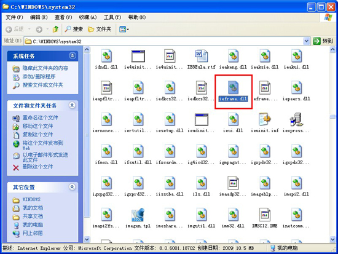The width and height of the screenshot is (338, 254).
Task: Go to 我的电脑 in 其它位置 panel
Action: point(33,224)
